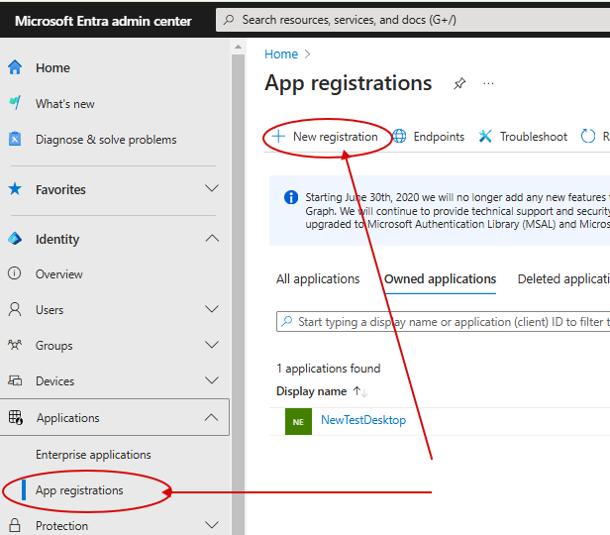Open Enterprise applications in sidebar

[x=93, y=455]
